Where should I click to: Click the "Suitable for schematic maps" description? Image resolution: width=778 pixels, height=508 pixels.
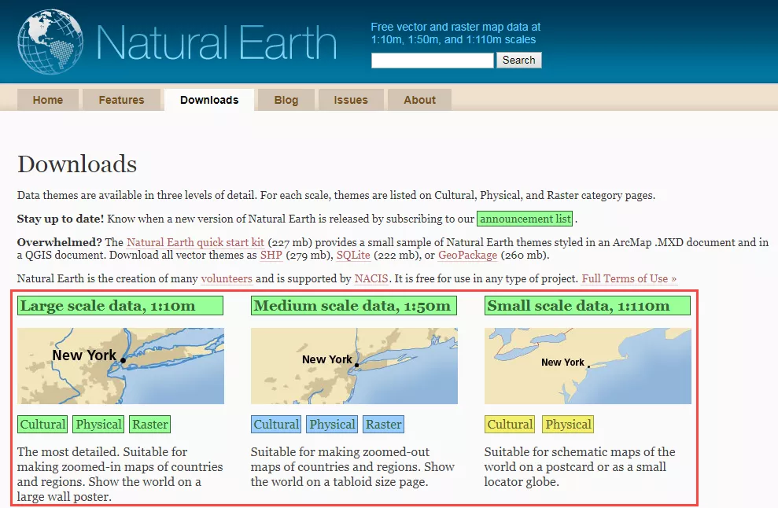point(580,467)
